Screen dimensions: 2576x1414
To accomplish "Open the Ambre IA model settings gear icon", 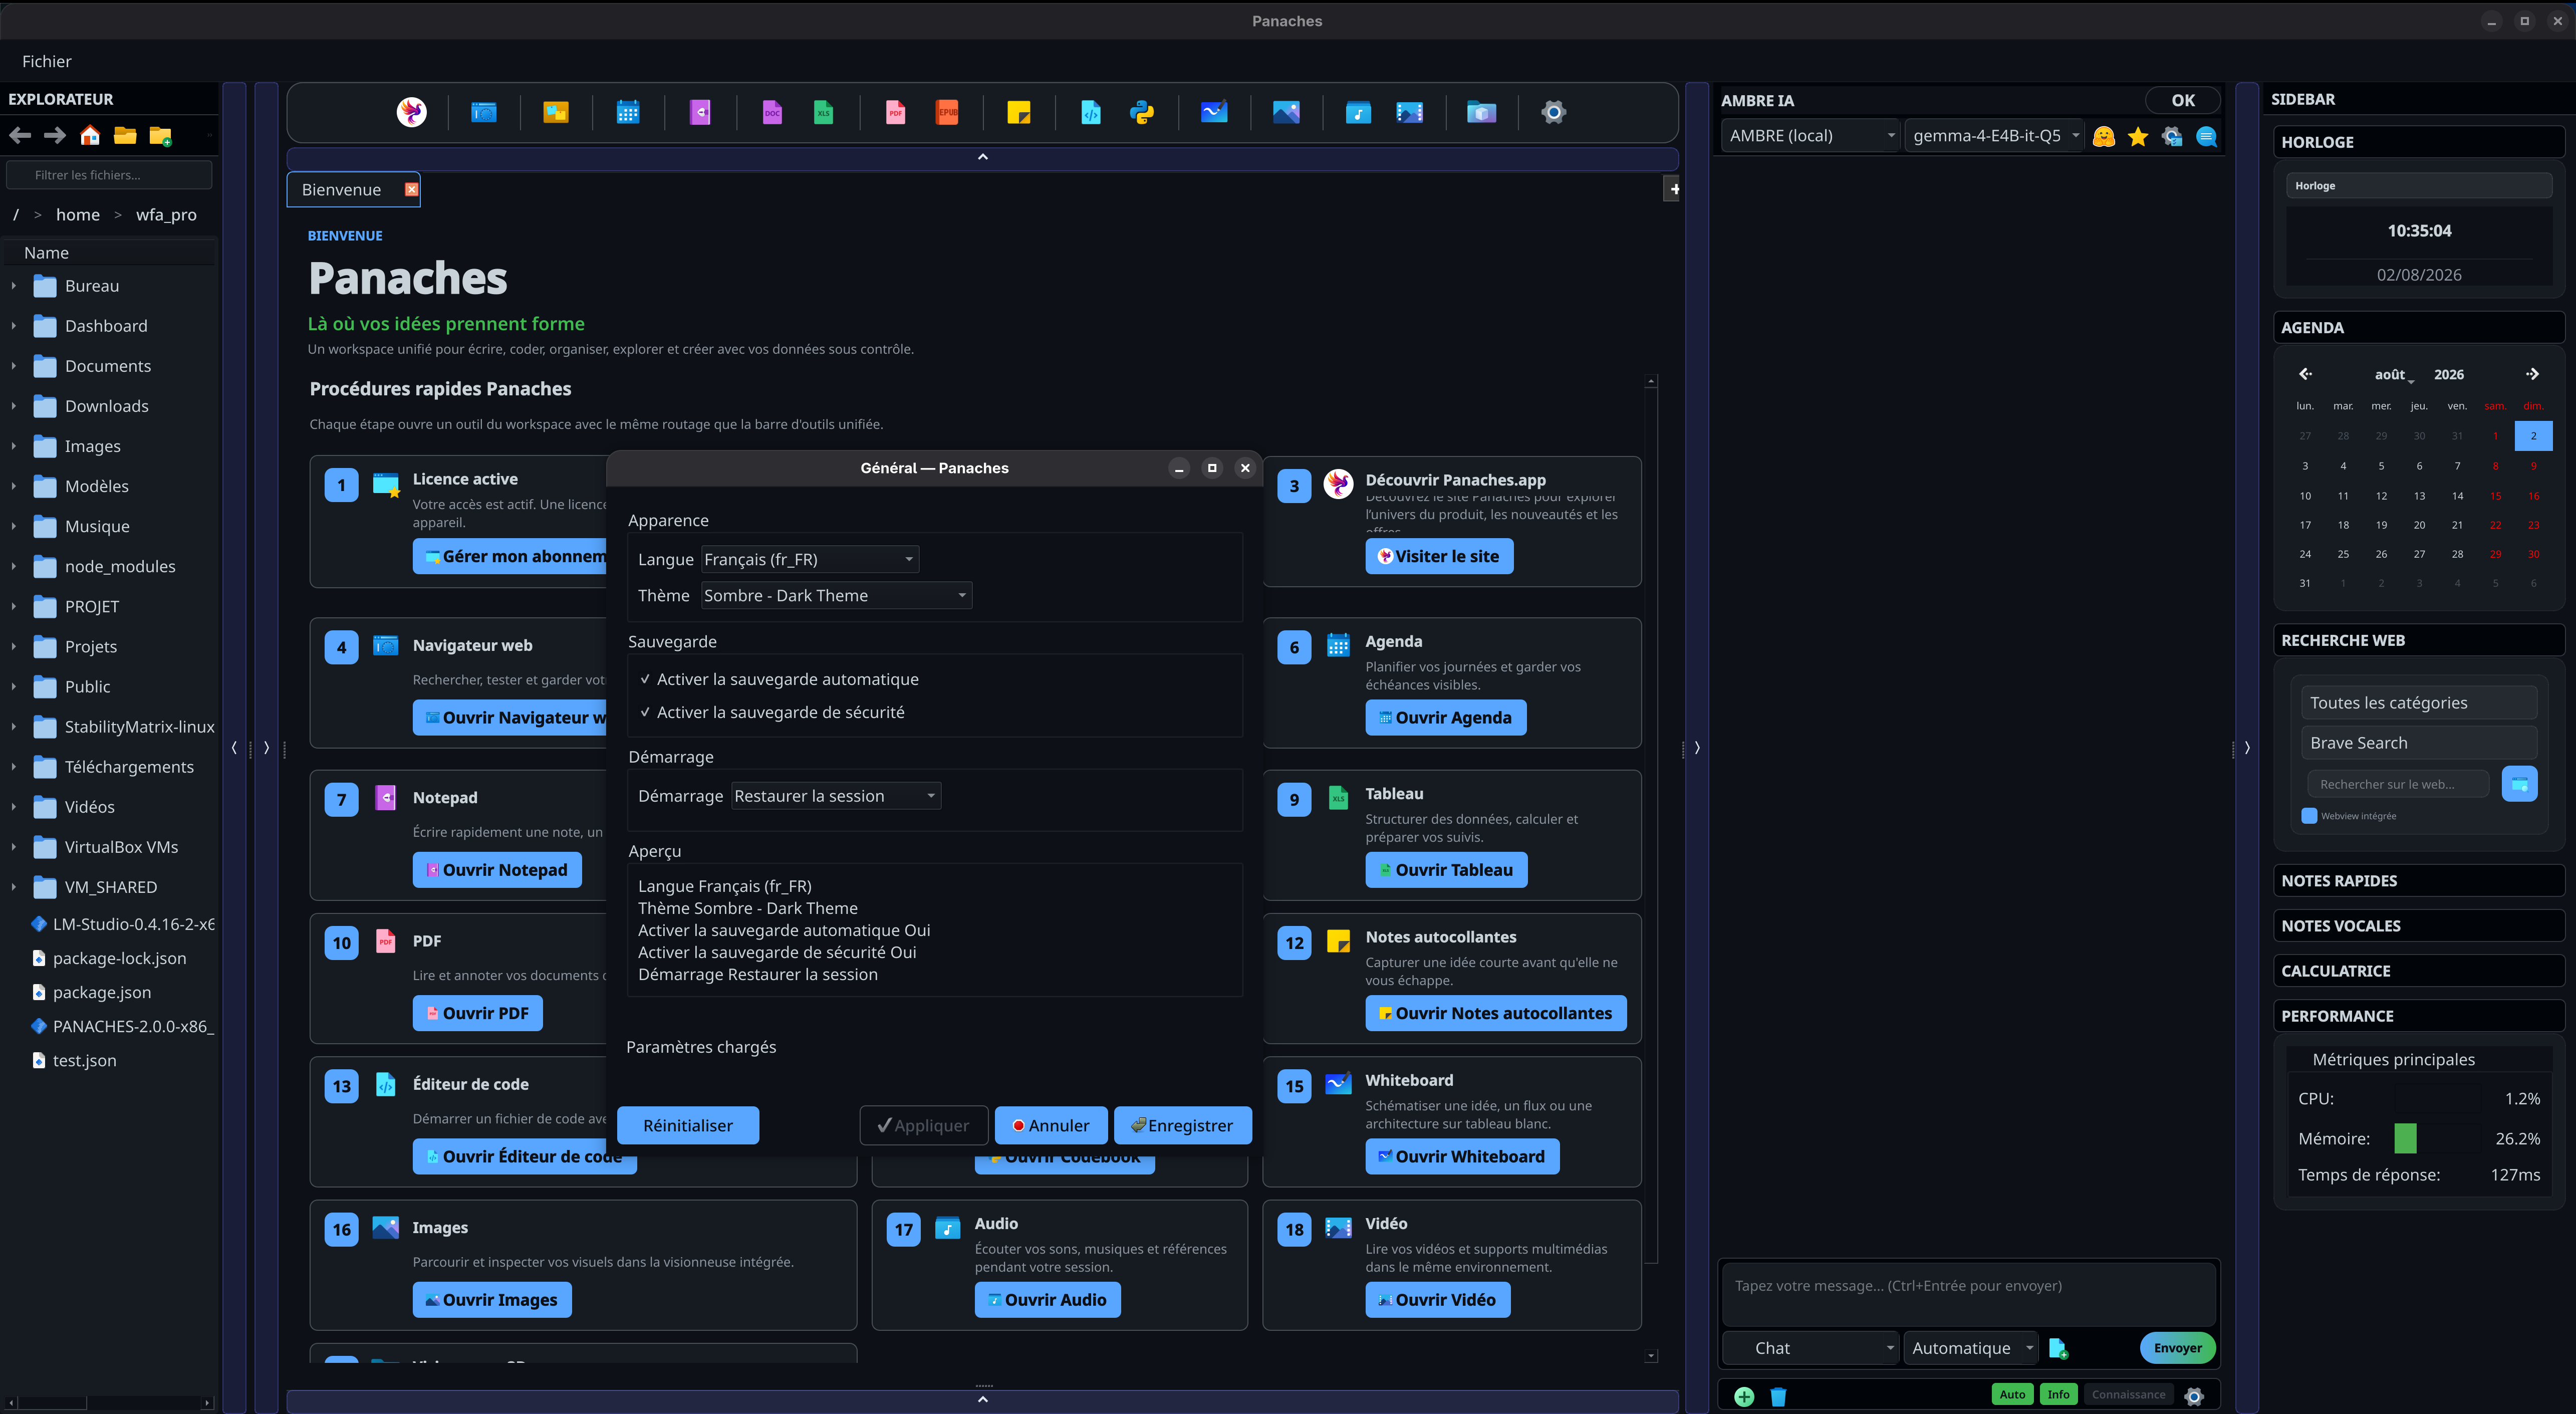I will coord(2172,136).
